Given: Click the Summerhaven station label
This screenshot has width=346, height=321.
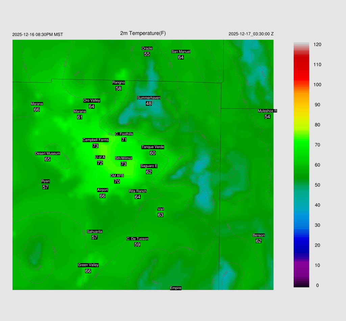Looking at the screenshot, I should pos(149,98).
